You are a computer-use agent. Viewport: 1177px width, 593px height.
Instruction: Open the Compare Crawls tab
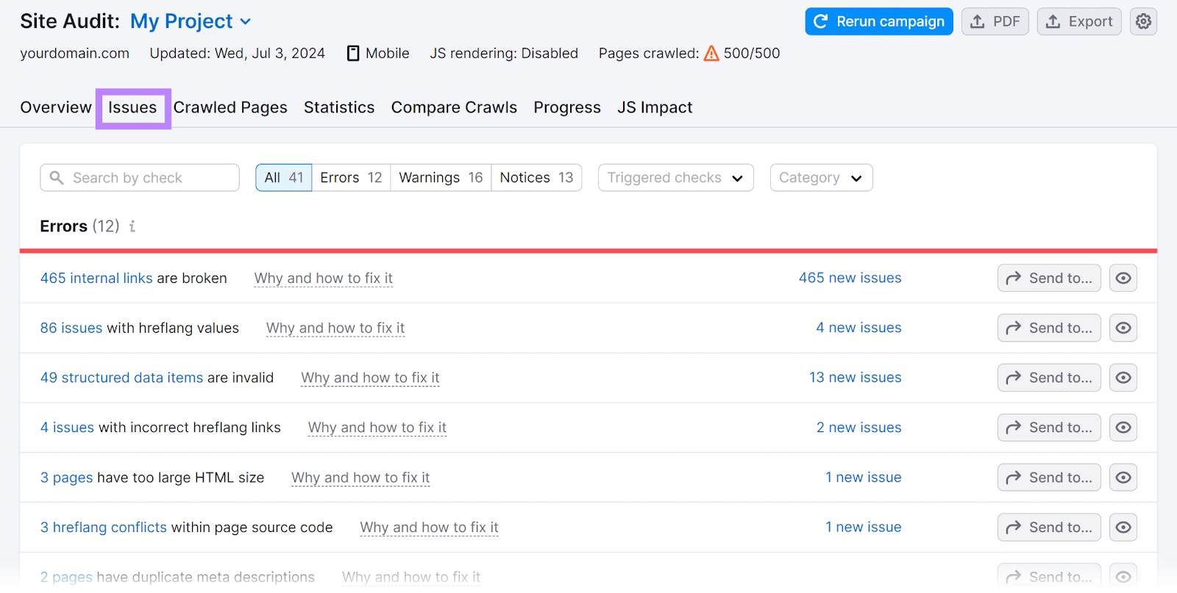tap(454, 107)
